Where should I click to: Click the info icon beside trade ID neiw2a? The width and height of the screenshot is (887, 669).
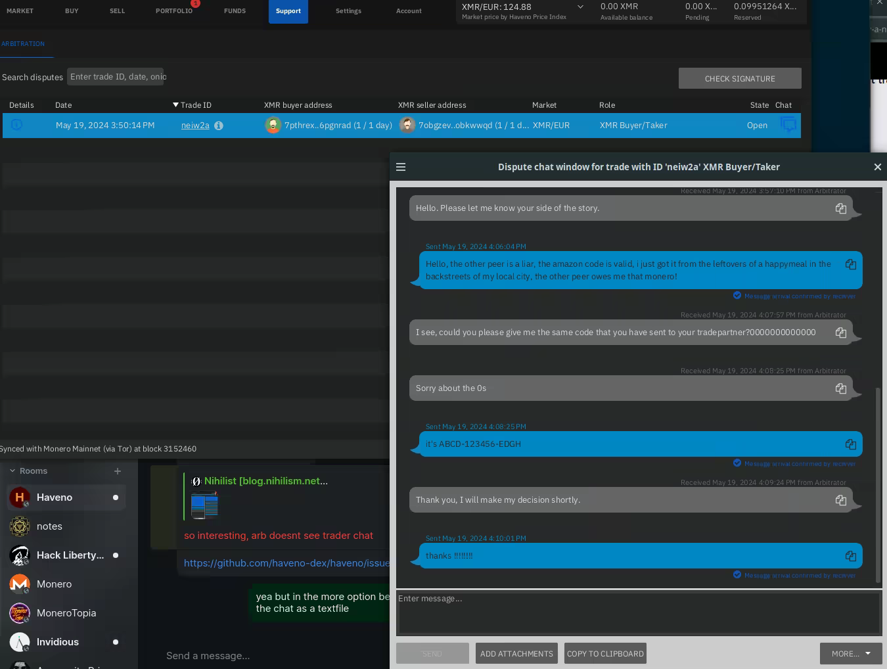pyautogui.click(x=219, y=126)
